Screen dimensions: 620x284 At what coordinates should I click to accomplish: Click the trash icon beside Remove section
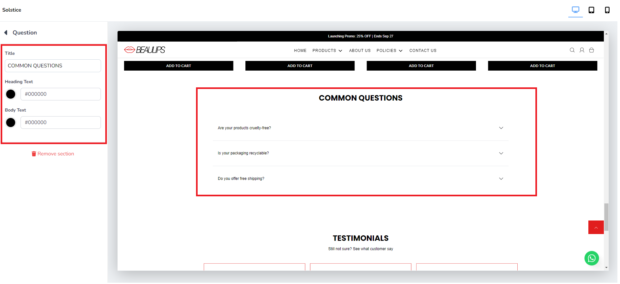pos(34,154)
